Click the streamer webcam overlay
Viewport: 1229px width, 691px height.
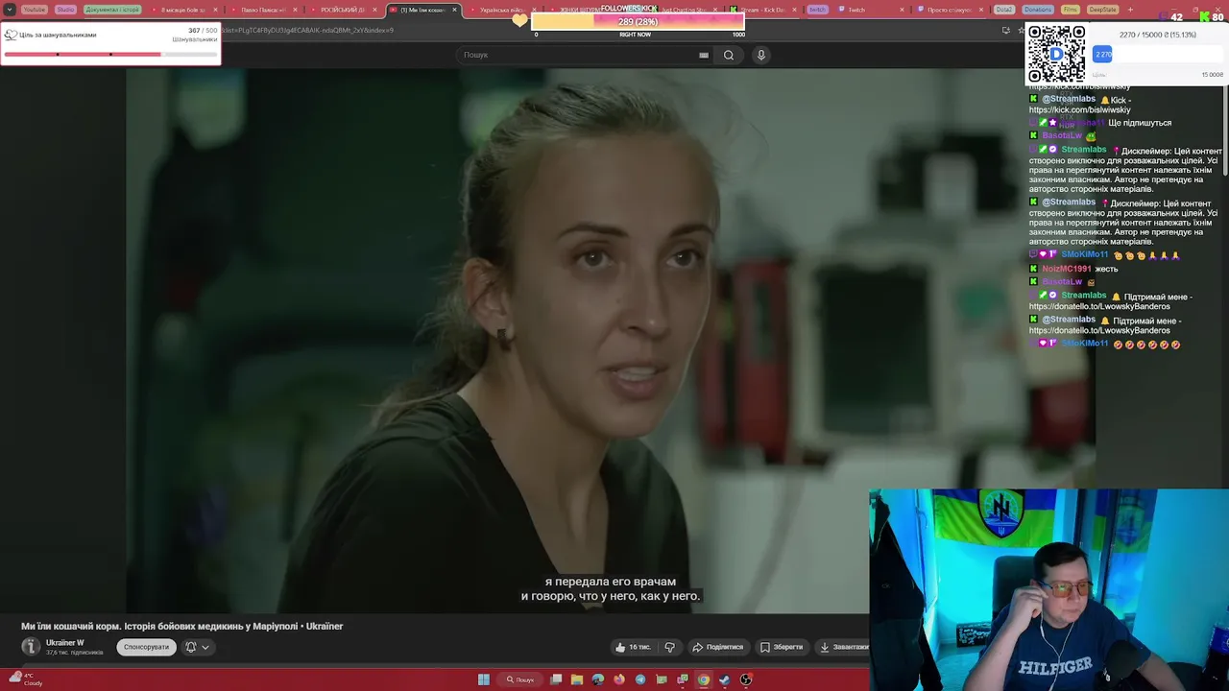click(1048, 589)
